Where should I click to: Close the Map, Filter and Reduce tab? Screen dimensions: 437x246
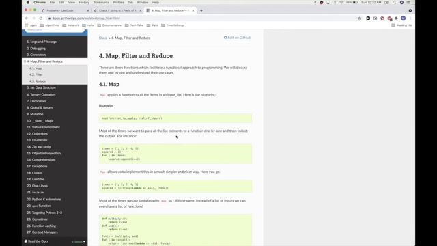193,11
